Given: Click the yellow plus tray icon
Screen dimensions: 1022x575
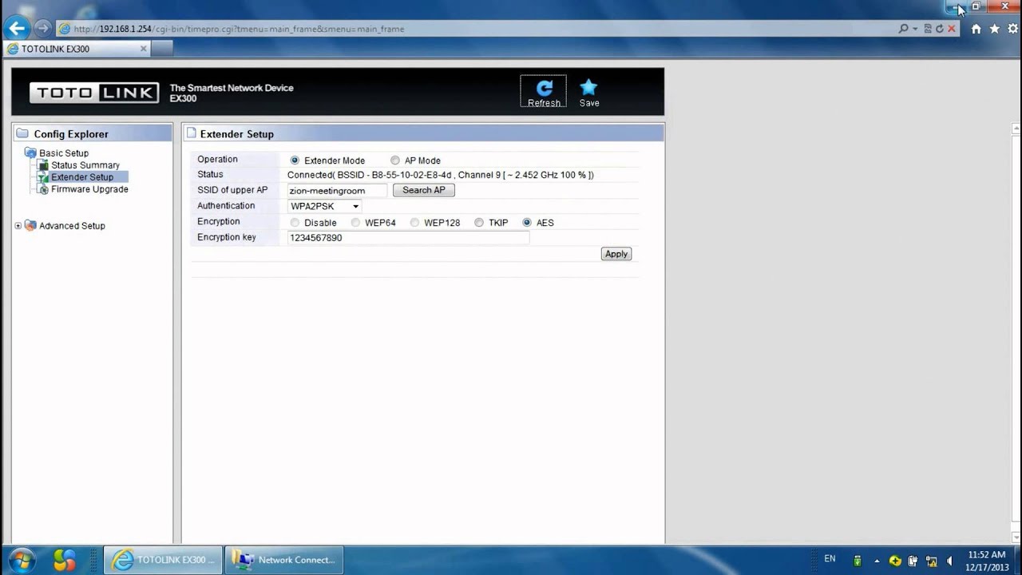Looking at the screenshot, I should tap(895, 561).
